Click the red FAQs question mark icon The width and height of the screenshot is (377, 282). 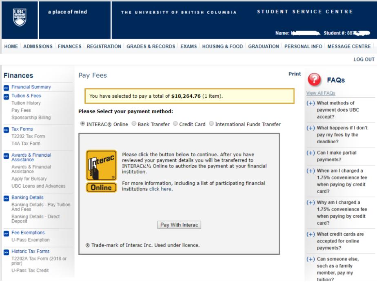[x=314, y=79]
